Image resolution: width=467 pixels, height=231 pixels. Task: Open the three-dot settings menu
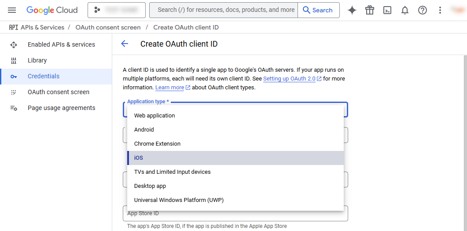[x=440, y=10]
